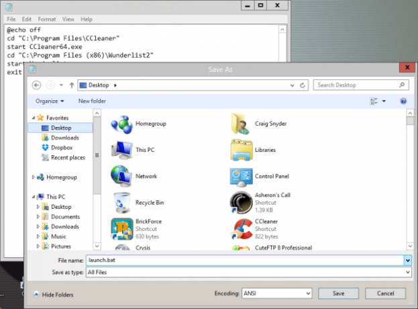Select the CCleaner shortcut icon
This screenshot has height=309, width=418.
[x=242, y=228]
